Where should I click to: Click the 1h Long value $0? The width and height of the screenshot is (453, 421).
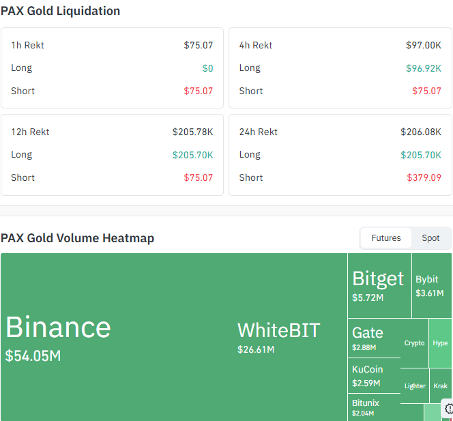click(x=207, y=68)
